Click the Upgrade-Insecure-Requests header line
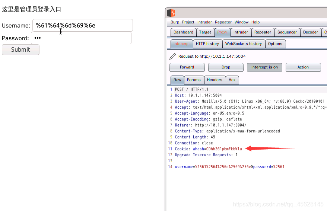Viewport: 327px width, 211px height. click(206, 155)
